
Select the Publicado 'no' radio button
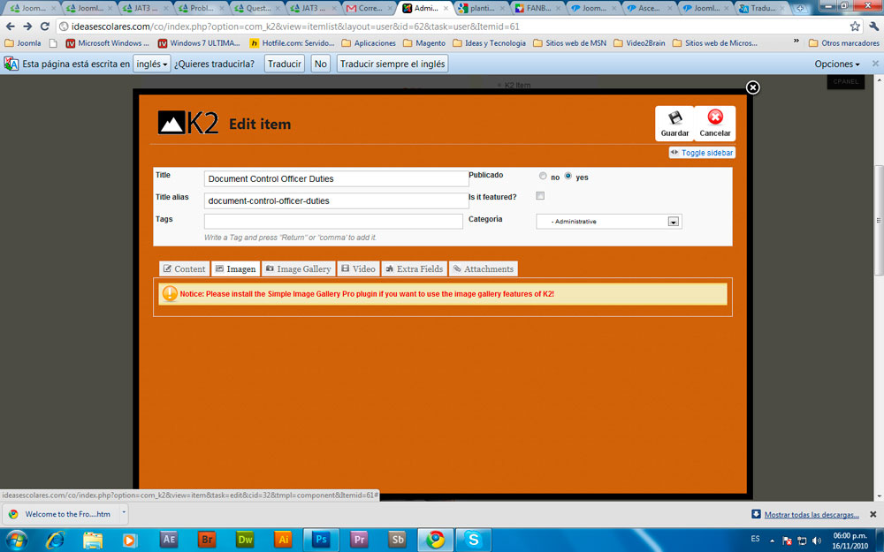tap(543, 177)
